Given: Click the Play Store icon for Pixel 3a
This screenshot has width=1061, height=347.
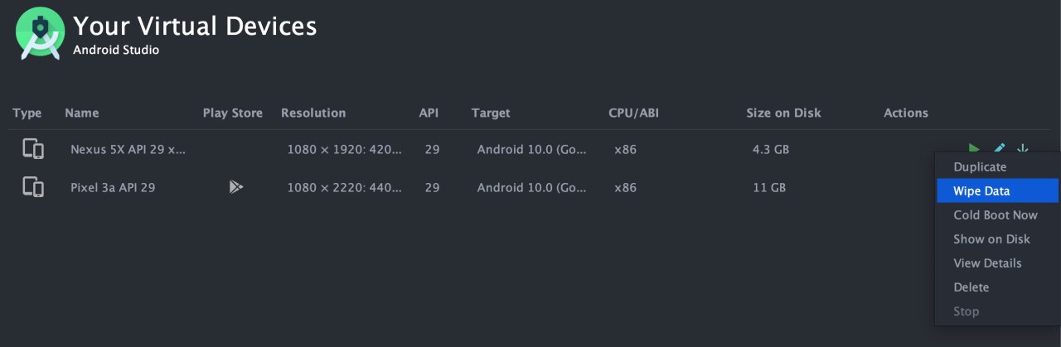Looking at the screenshot, I should point(236,187).
